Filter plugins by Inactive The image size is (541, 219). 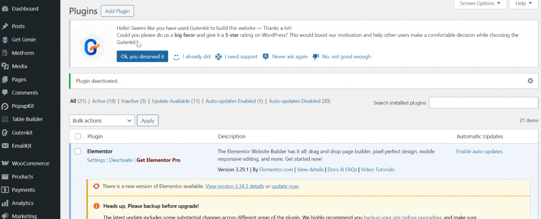coord(130,101)
